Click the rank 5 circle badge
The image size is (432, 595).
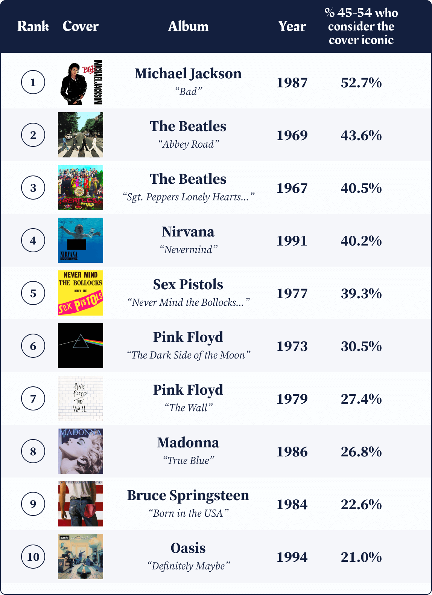pyautogui.click(x=33, y=293)
